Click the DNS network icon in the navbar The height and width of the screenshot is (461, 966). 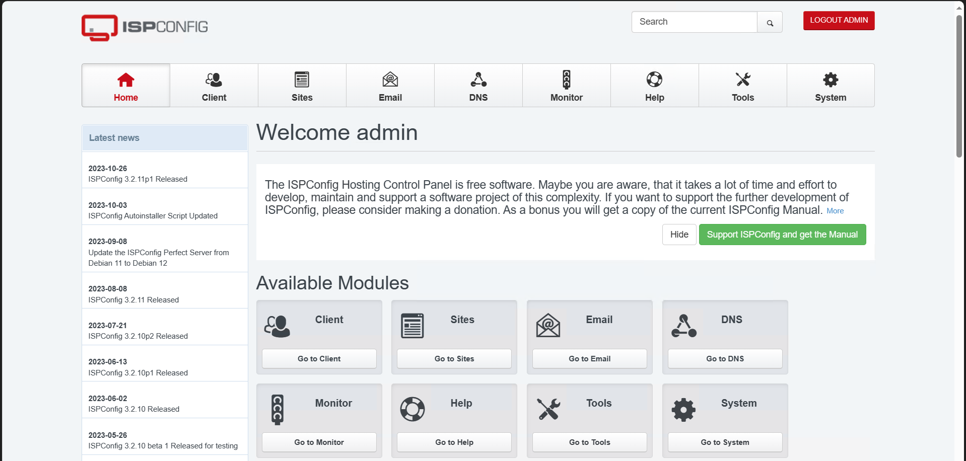point(478,80)
